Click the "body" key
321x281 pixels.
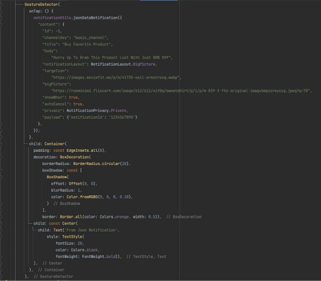coord(49,51)
